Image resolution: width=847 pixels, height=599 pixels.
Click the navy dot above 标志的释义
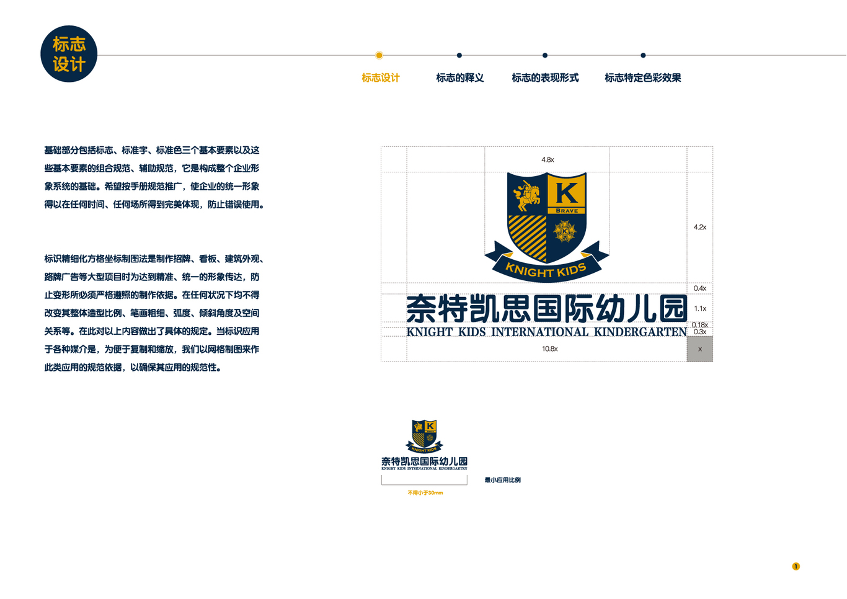point(459,55)
